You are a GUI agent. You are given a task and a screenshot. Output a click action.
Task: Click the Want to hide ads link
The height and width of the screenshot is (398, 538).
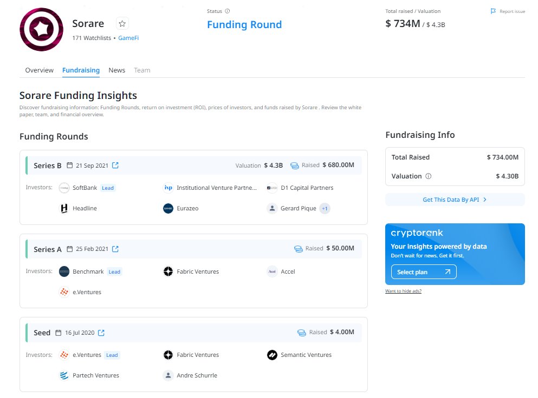click(x=403, y=291)
